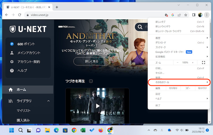Open 購入済み in library
The image size is (213, 135).
(23, 120)
